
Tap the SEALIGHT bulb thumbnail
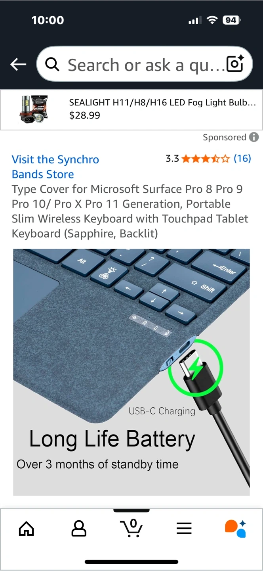pos(34,109)
